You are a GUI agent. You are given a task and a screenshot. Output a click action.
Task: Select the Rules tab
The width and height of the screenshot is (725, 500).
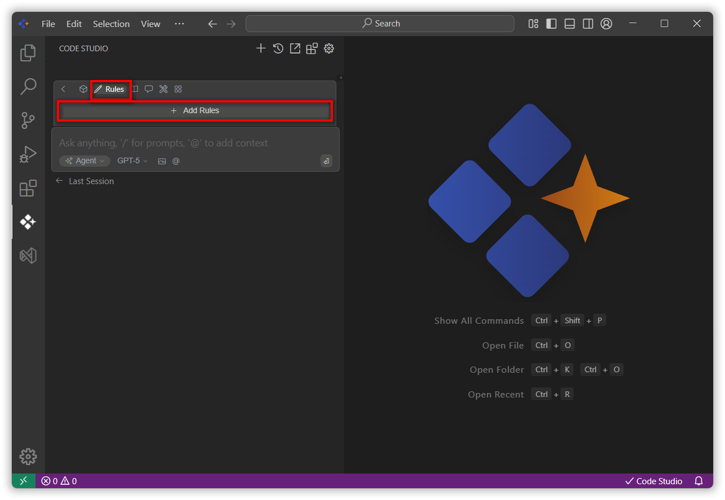click(x=110, y=89)
